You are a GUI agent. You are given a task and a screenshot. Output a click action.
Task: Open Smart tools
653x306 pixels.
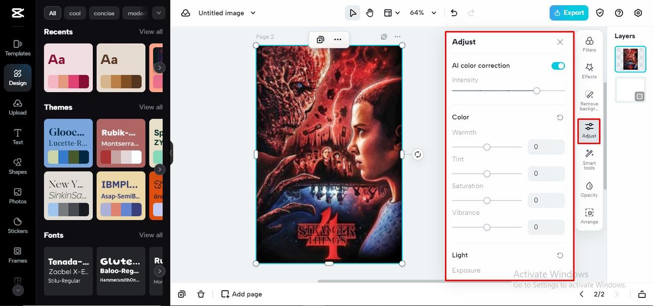pos(589,159)
